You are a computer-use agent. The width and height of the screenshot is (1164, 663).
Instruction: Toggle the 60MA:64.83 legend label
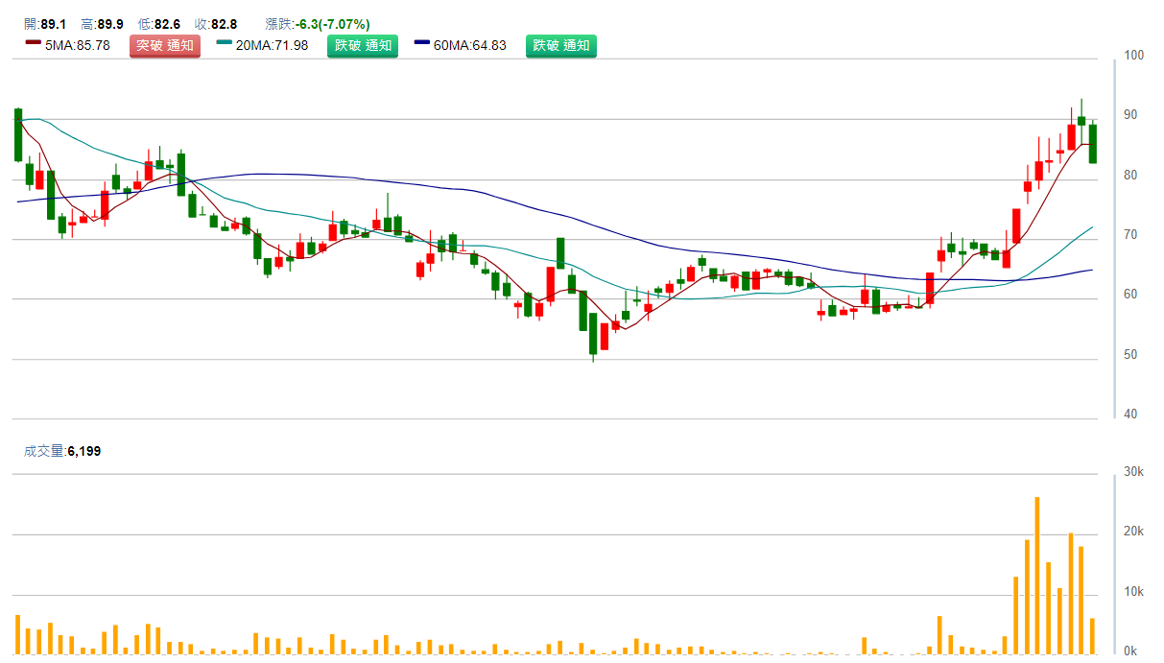click(x=469, y=45)
